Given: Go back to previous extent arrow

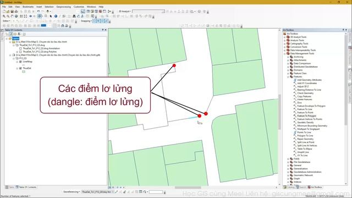Looking at the screenshot, I should click(31, 16).
